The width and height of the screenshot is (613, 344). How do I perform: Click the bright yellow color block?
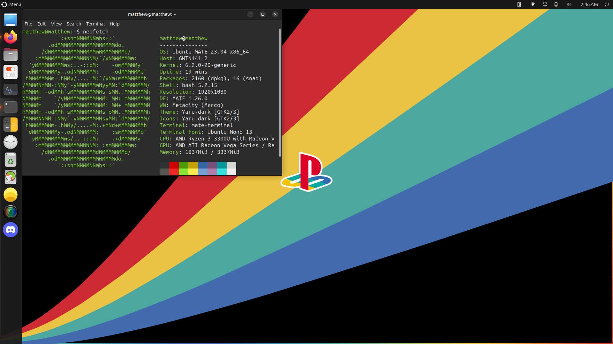click(x=193, y=172)
